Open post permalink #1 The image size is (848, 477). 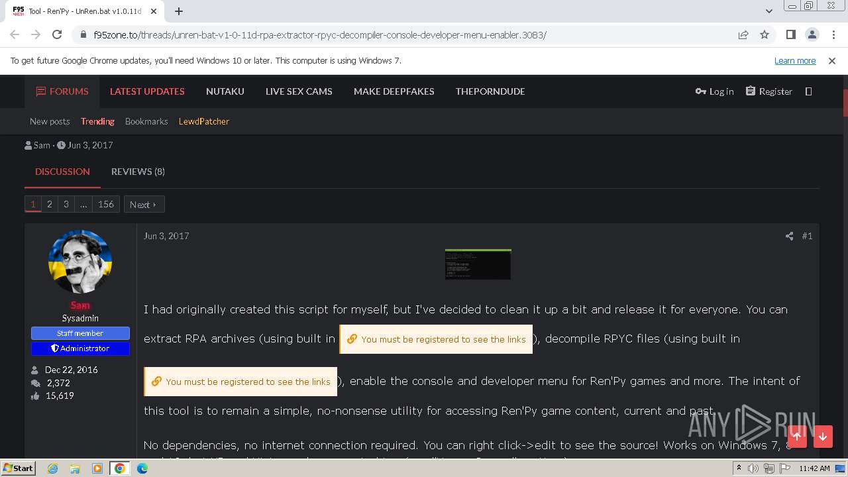pyautogui.click(x=807, y=236)
